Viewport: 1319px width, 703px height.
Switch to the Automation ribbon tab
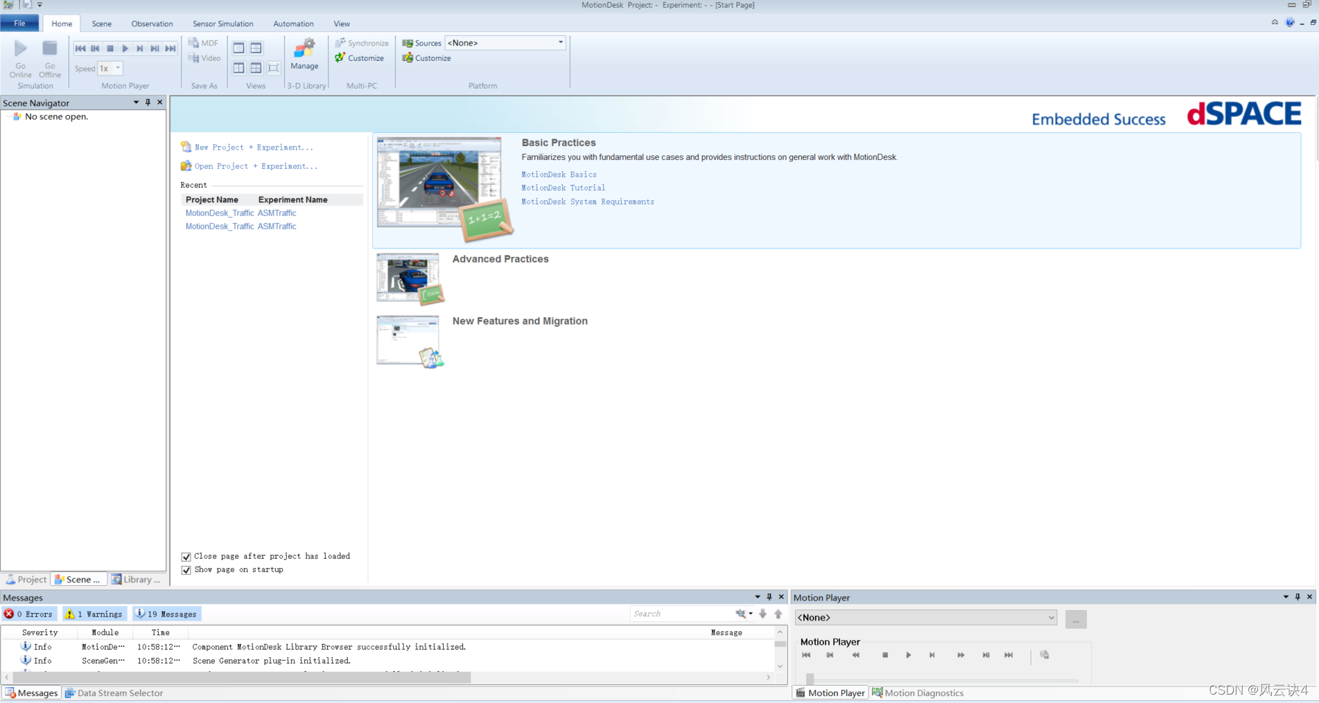(x=293, y=24)
